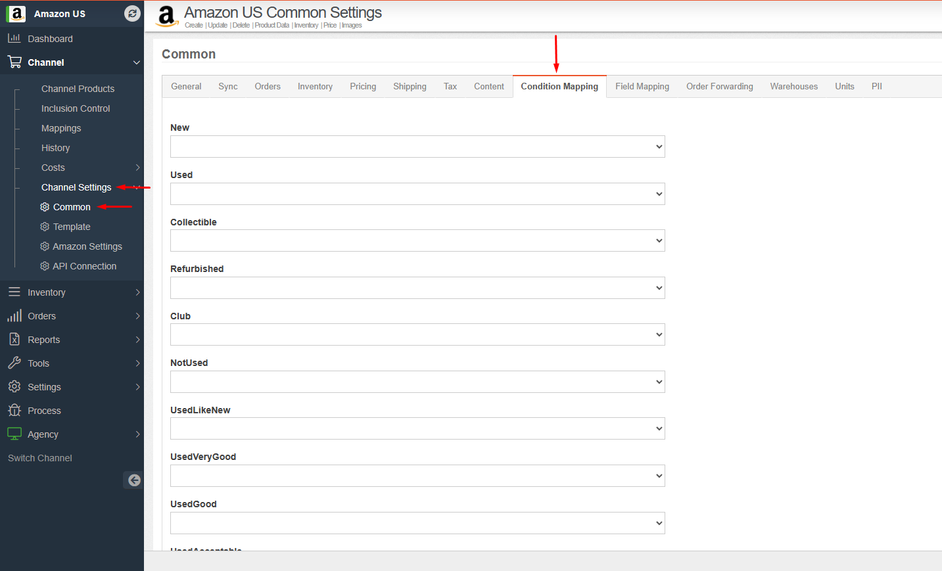Expand the Settings sidebar chevron
This screenshot has height=571, width=942.
pyautogui.click(x=137, y=387)
